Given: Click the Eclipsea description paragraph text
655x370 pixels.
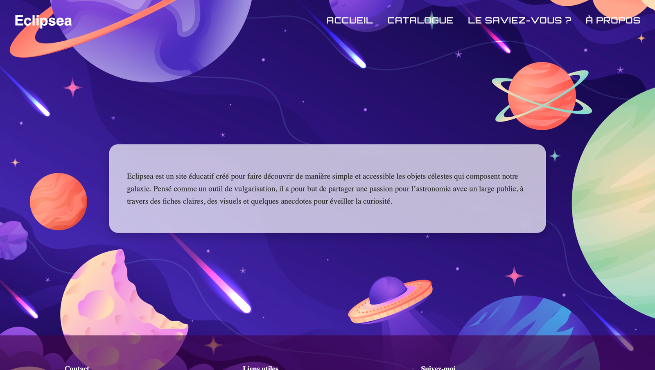Looking at the screenshot, I should click(x=325, y=189).
